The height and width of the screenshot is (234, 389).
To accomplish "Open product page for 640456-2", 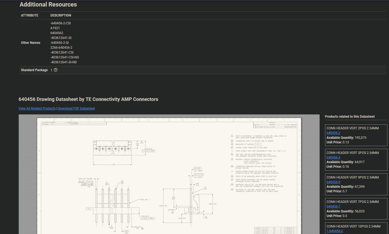I will click(333, 133).
